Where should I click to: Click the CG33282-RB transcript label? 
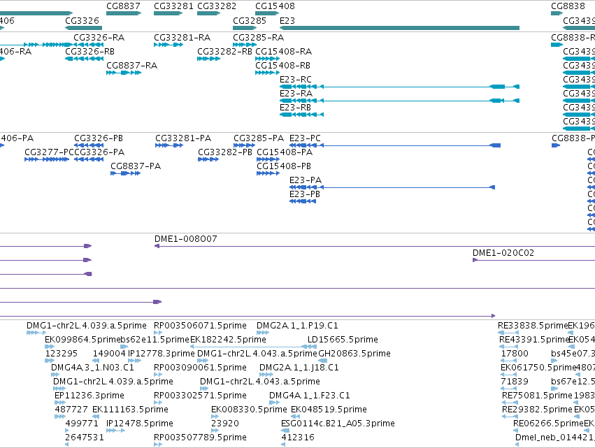224,52
